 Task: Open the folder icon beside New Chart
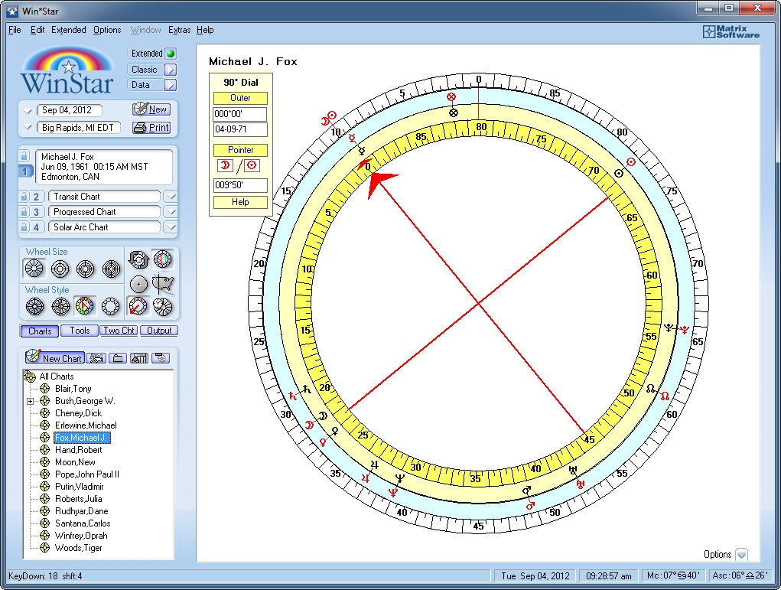118,358
